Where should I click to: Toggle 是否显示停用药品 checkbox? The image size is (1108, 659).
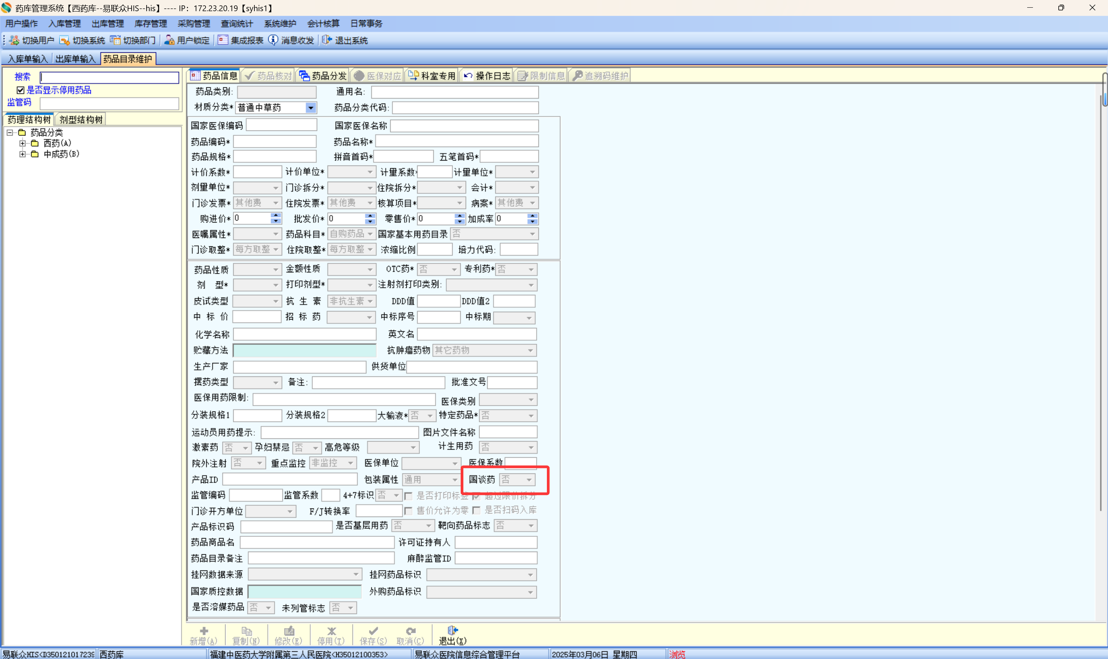(20, 90)
